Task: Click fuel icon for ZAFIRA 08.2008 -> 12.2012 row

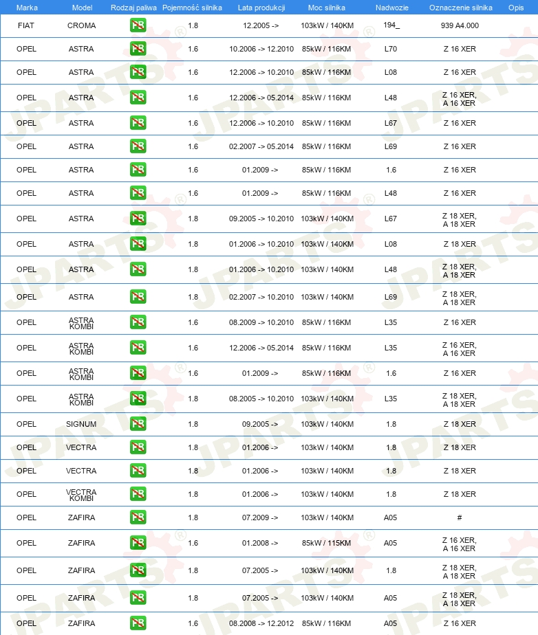Action: point(138,623)
